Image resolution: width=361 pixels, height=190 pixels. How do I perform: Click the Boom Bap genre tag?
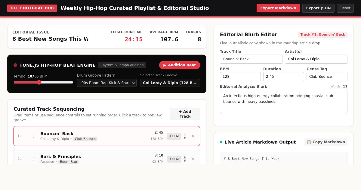pos(68,162)
